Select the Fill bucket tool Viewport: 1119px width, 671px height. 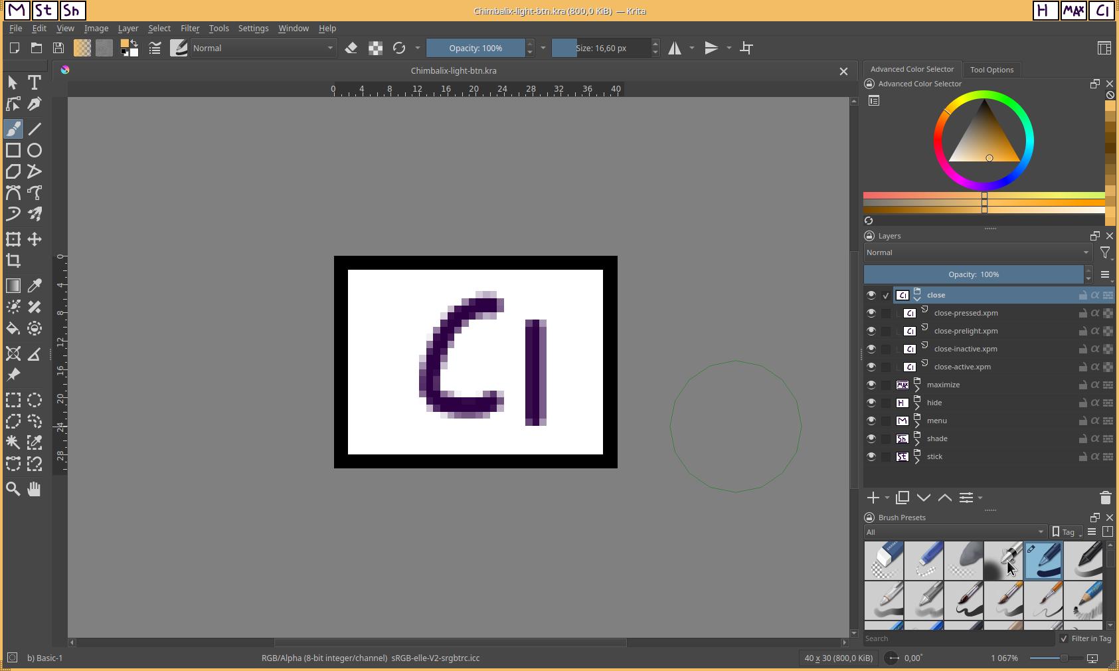(x=13, y=329)
